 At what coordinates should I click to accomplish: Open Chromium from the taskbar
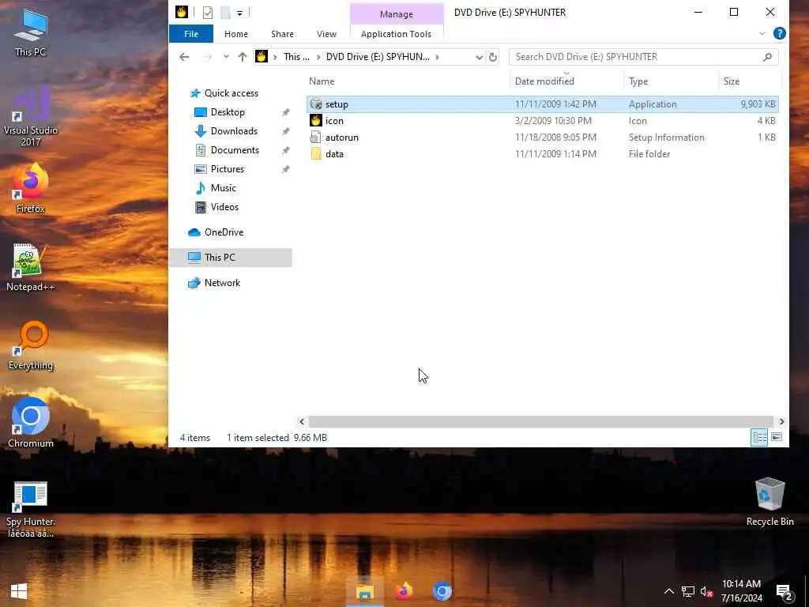click(x=442, y=591)
